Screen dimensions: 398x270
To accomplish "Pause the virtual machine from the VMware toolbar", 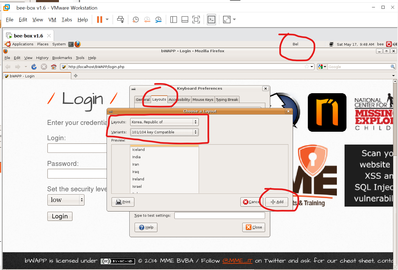I will coord(99,19).
